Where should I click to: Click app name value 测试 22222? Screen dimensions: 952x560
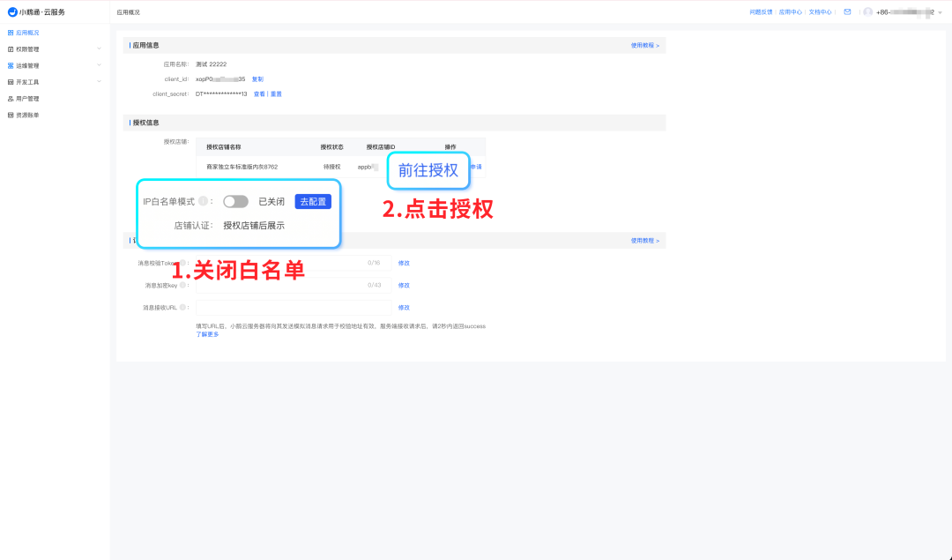211,64
